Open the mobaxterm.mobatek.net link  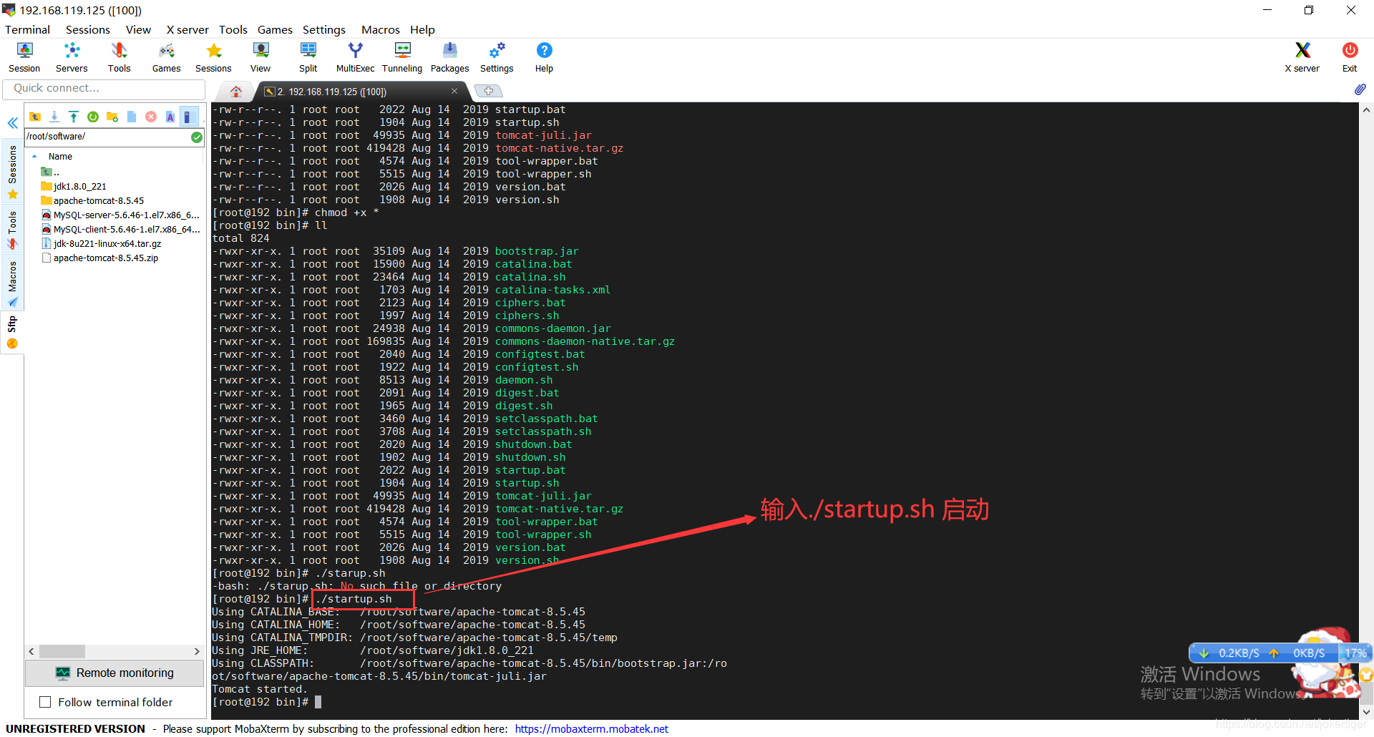point(591,728)
